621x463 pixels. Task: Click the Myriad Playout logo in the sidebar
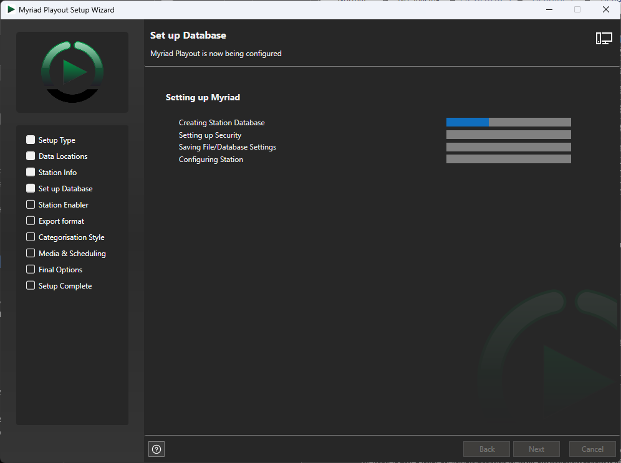72,72
